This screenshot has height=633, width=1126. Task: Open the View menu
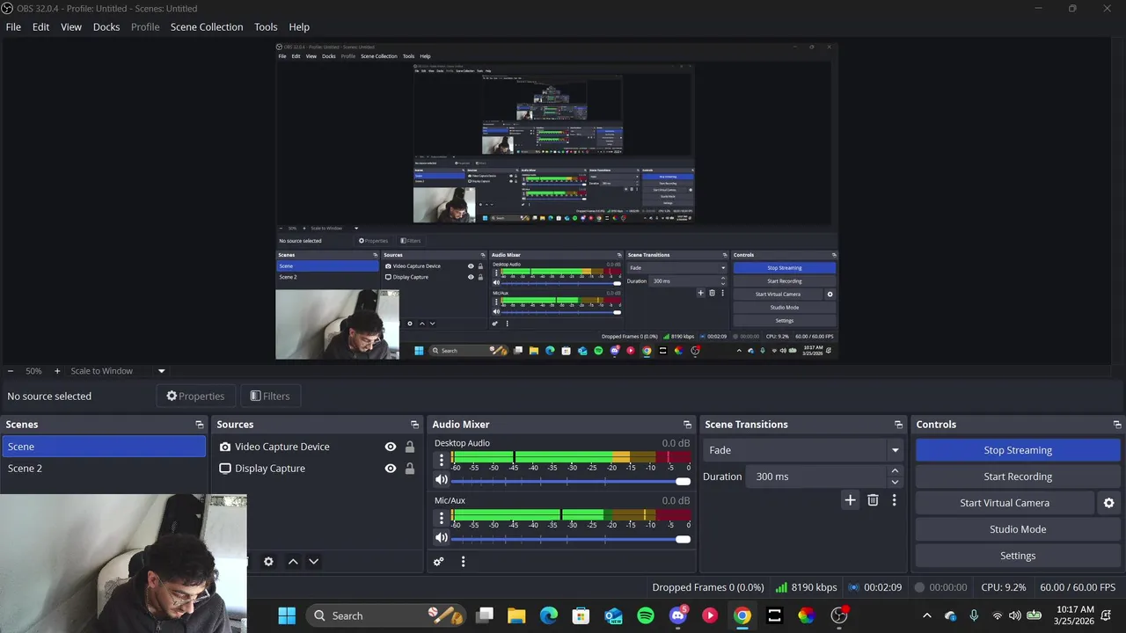(71, 27)
